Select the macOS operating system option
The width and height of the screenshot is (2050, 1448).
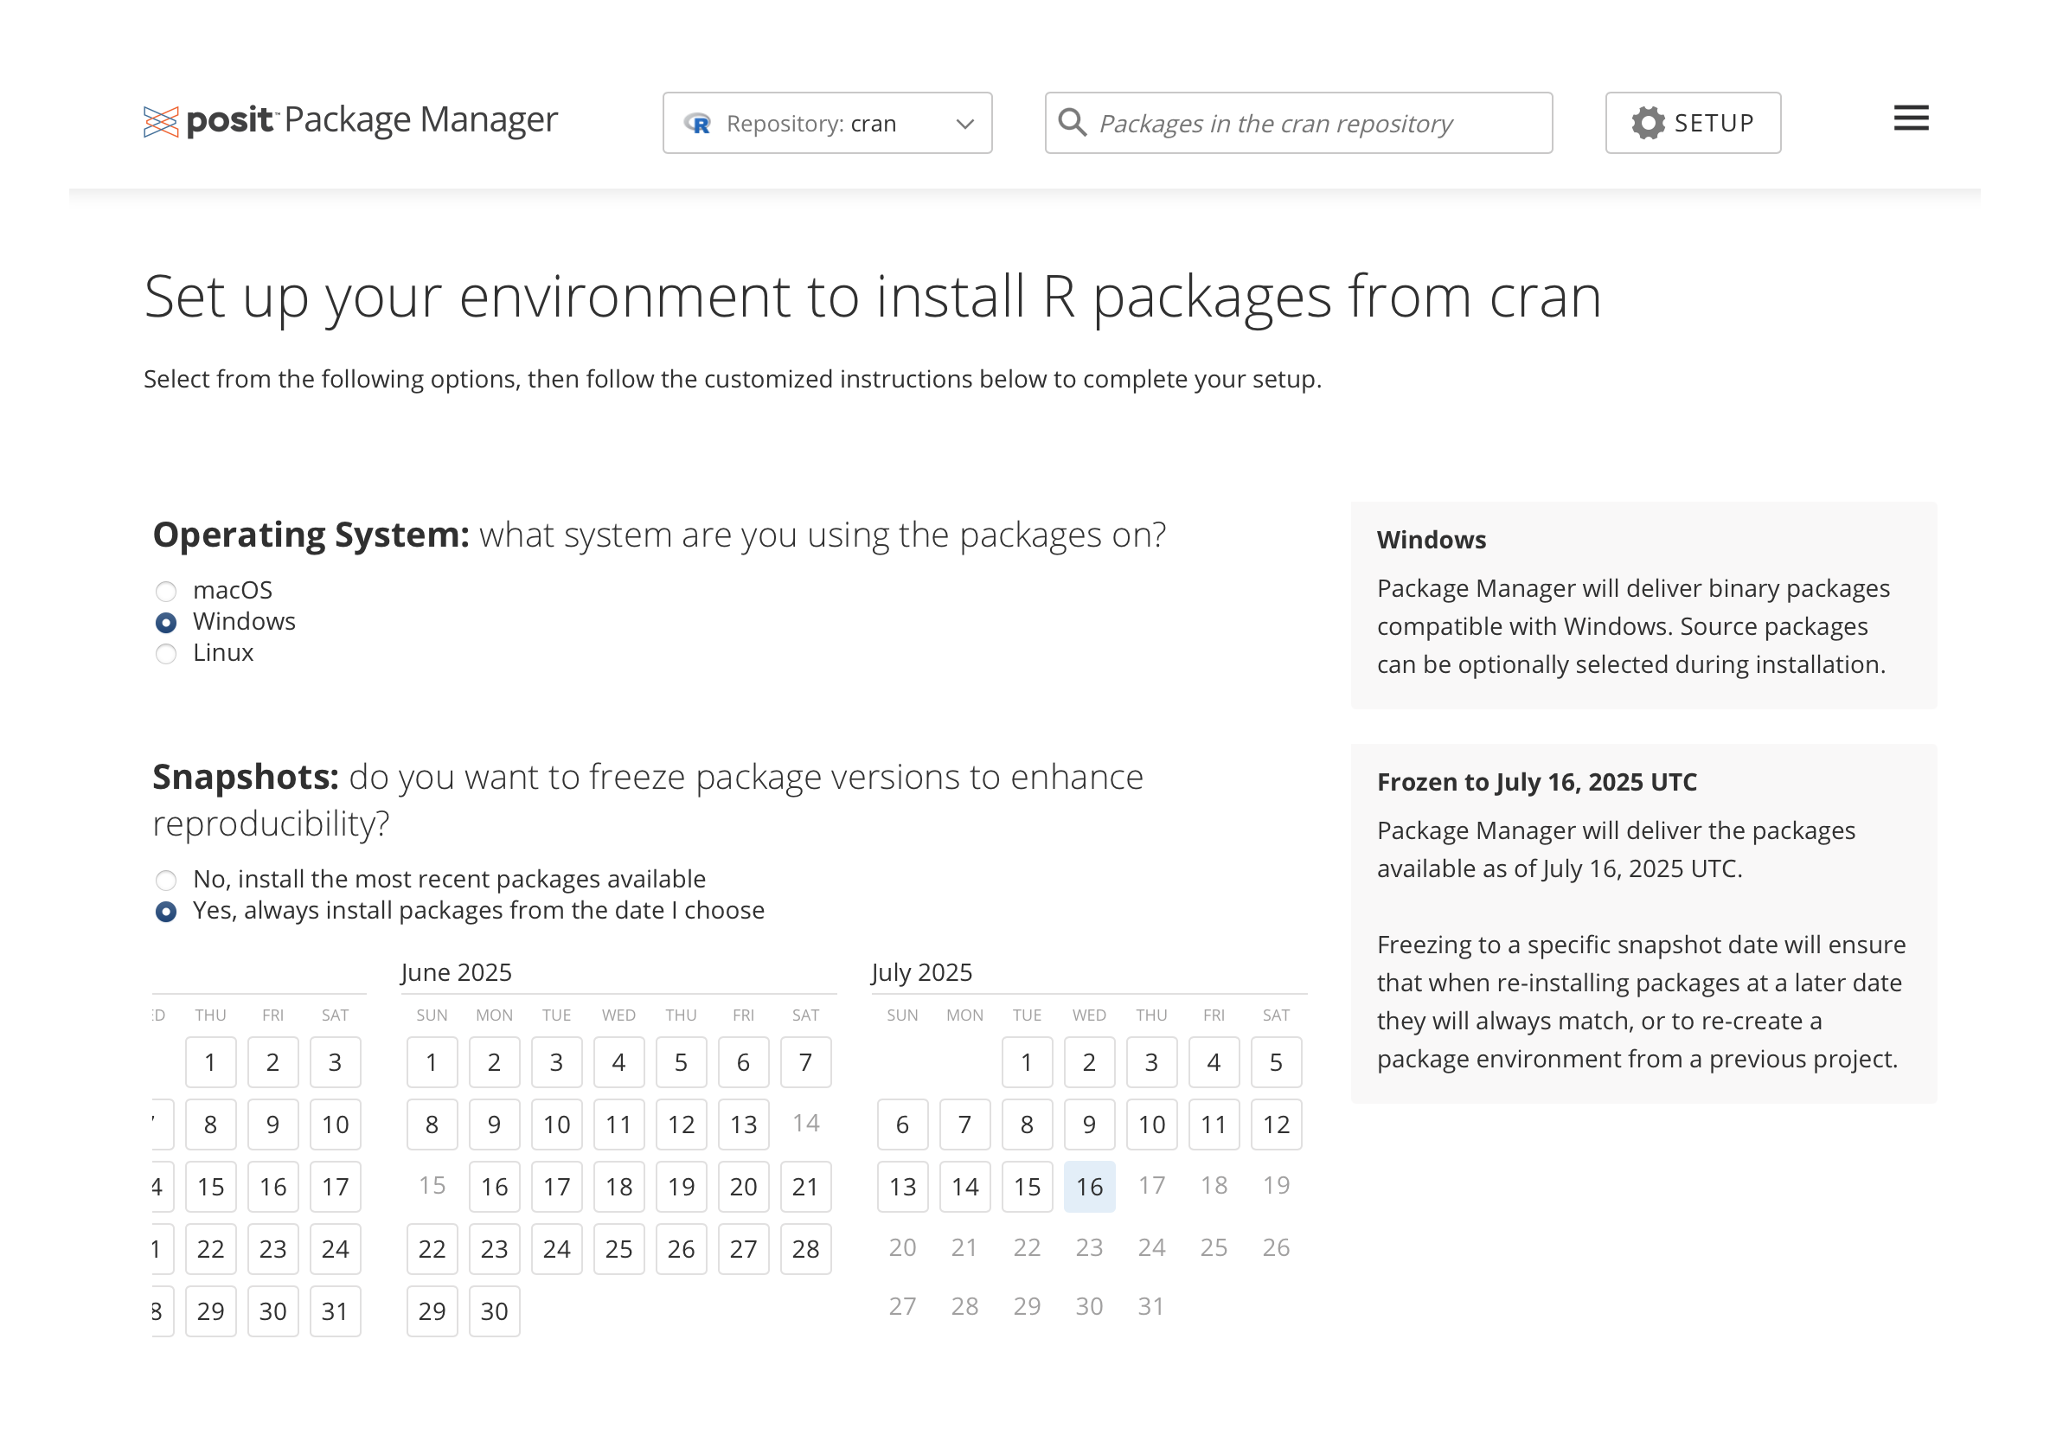166,591
